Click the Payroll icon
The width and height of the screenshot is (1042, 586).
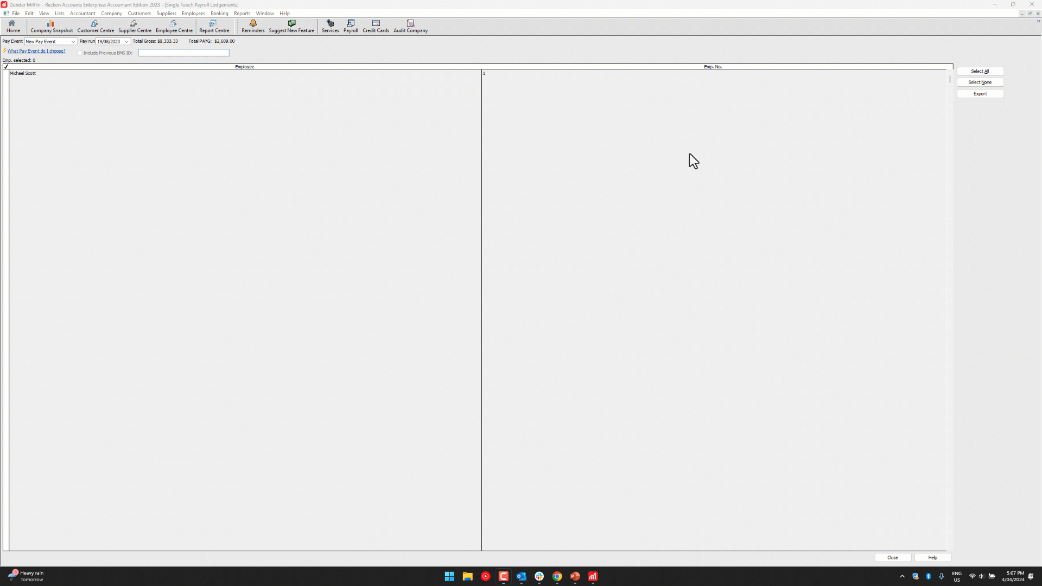point(351,25)
